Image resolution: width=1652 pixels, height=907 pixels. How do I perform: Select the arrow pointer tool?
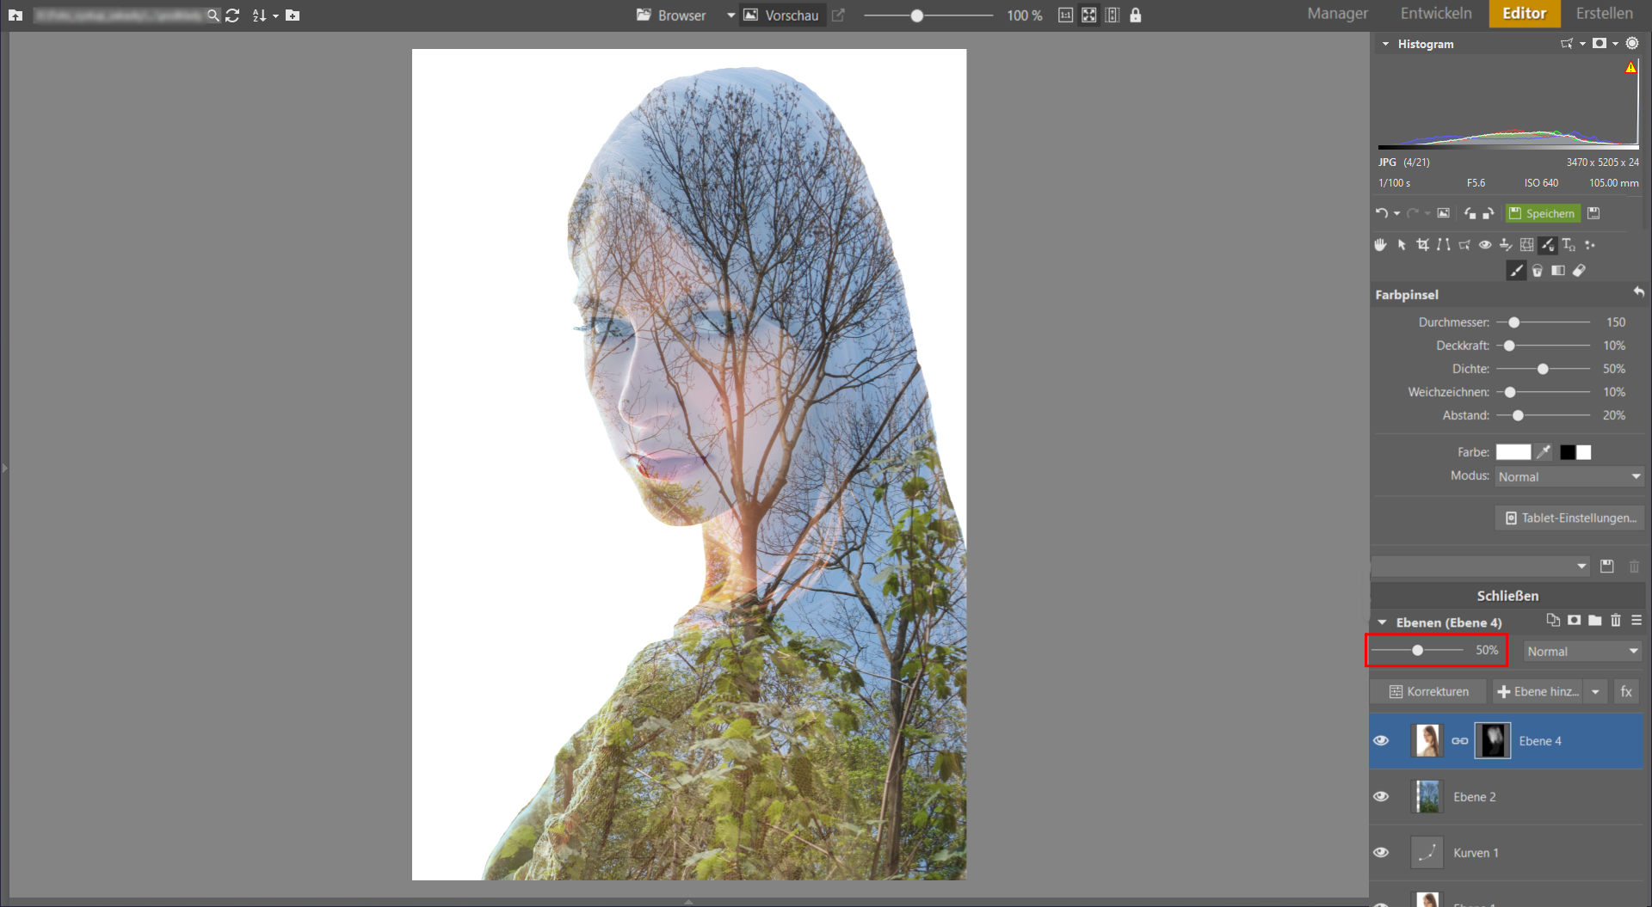[x=1402, y=245]
